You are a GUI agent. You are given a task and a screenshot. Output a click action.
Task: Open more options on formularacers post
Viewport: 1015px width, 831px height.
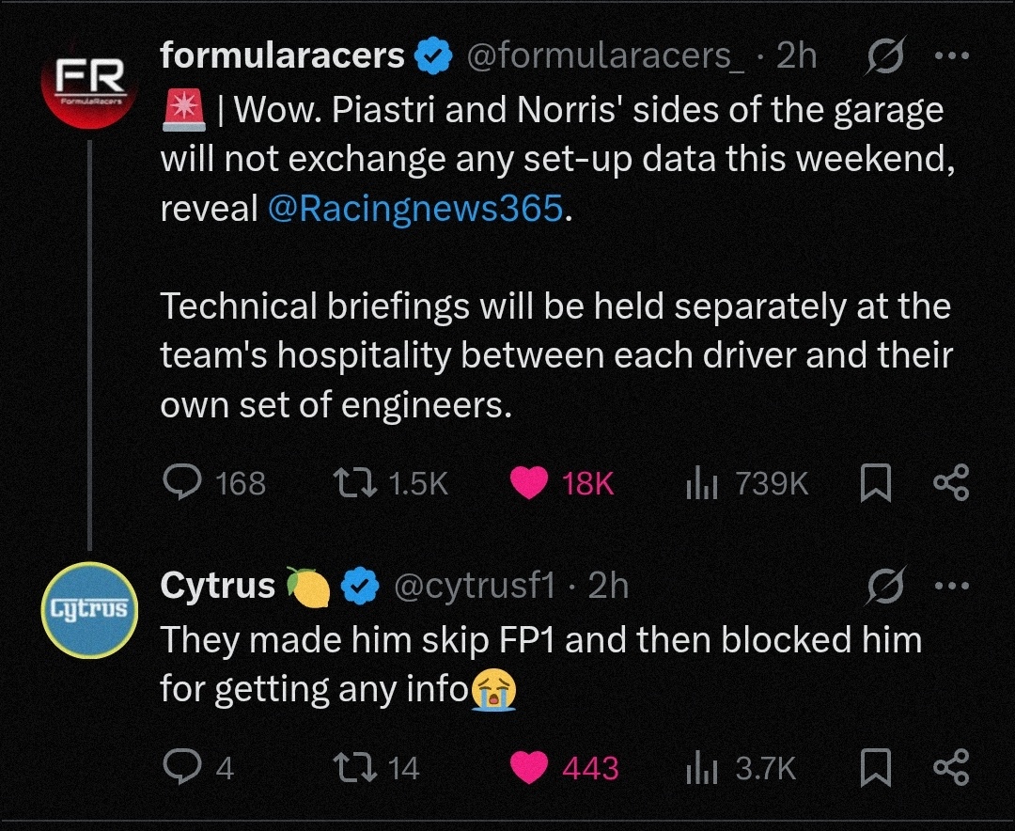950,56
